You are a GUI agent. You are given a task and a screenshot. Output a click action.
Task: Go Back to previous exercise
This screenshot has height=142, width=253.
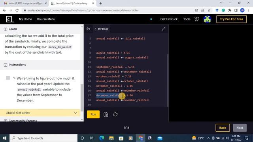223,128
